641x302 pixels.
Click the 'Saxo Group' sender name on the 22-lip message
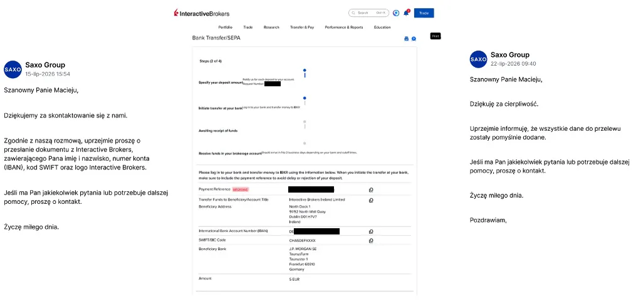click(510, 54)
